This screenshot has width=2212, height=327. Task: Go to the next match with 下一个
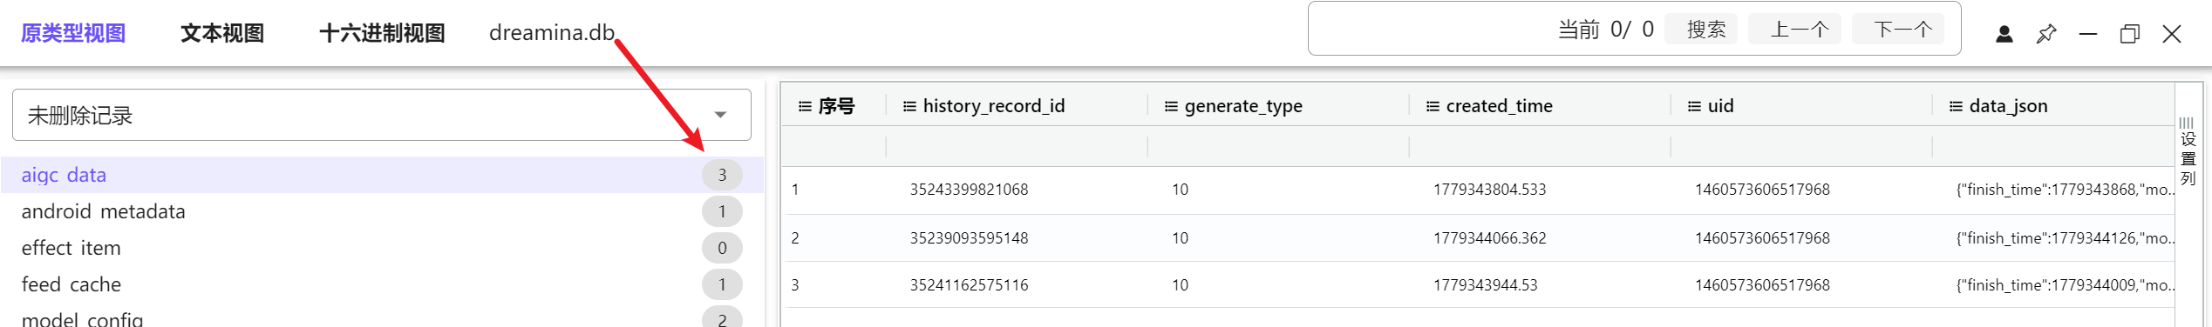pyautogui.click(x=1902, y=30)
